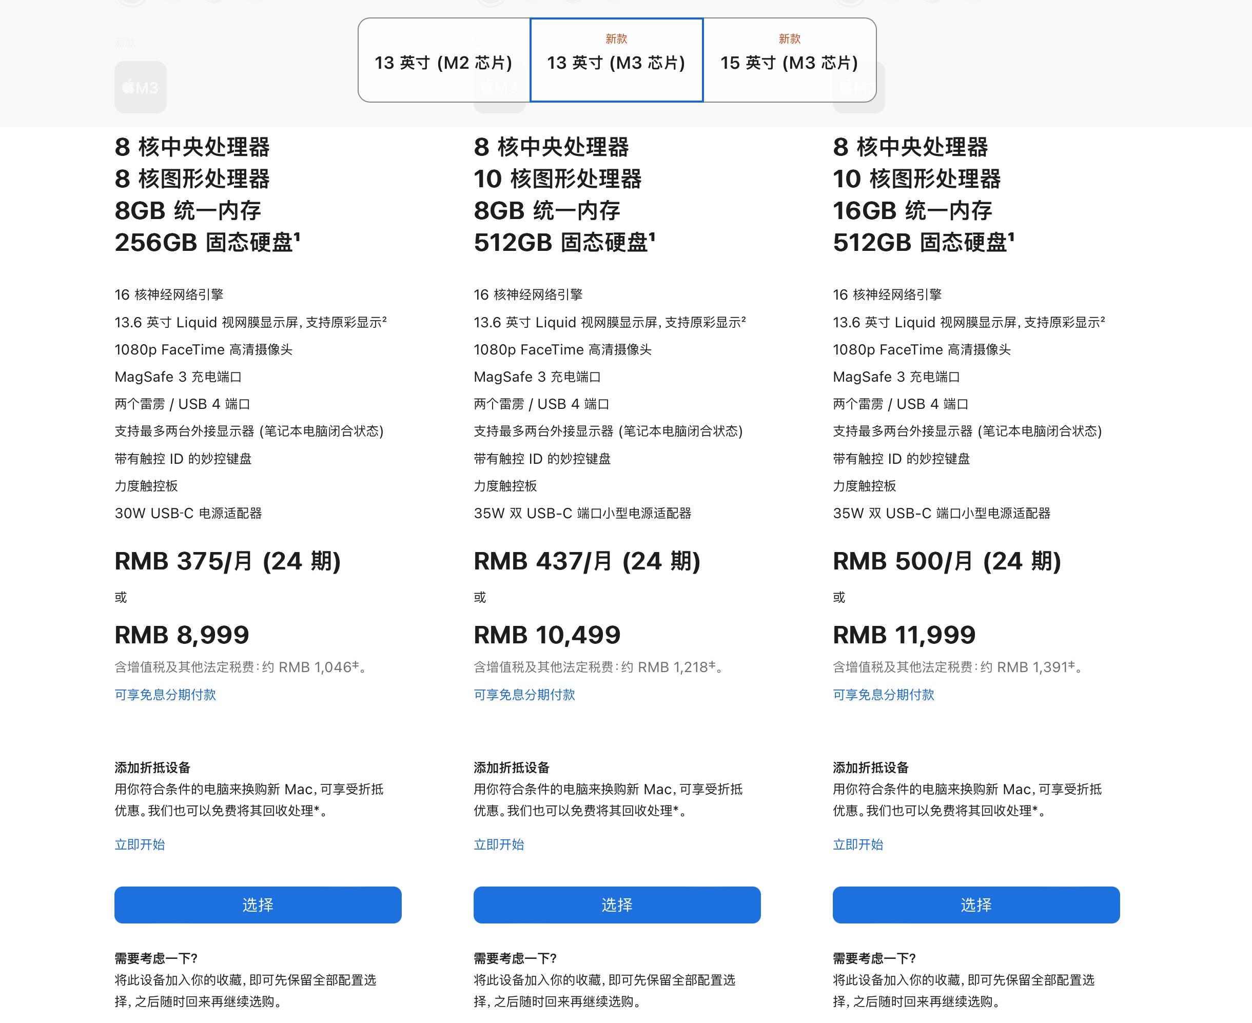The width and height of the screenshot is (1252, 1023).
Task: Open 可享免息分期付款 under RMB 8,999
Action: (165, 695)
